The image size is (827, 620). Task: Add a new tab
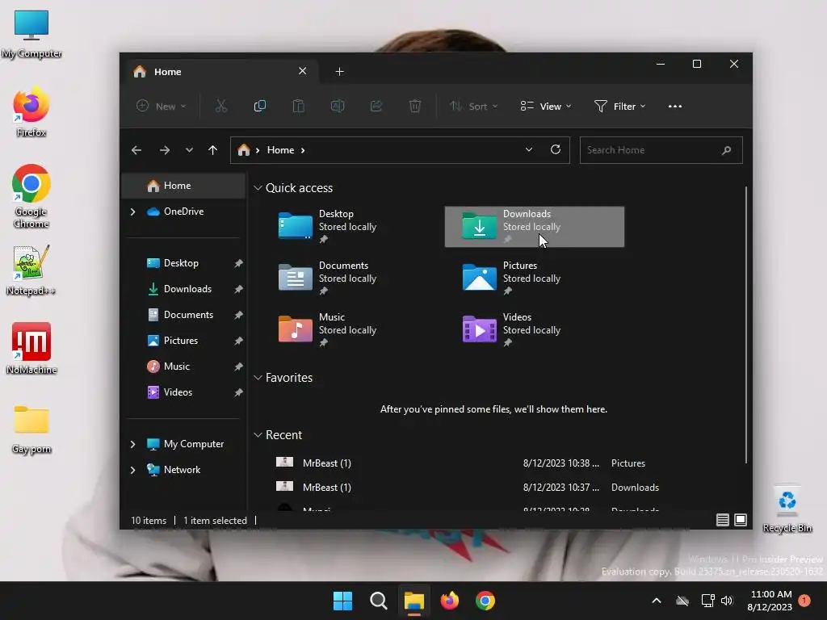340,71
